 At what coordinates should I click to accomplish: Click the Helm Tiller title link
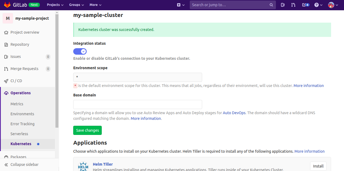103,164
